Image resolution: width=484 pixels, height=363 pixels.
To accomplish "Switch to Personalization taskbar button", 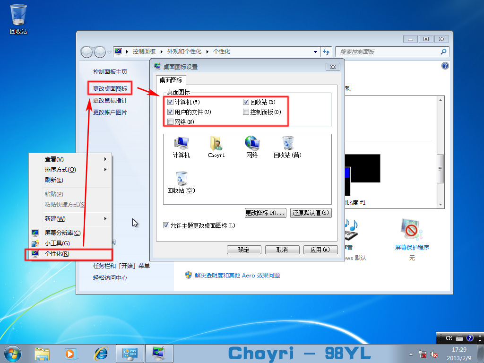I will [x=159, y=354].
